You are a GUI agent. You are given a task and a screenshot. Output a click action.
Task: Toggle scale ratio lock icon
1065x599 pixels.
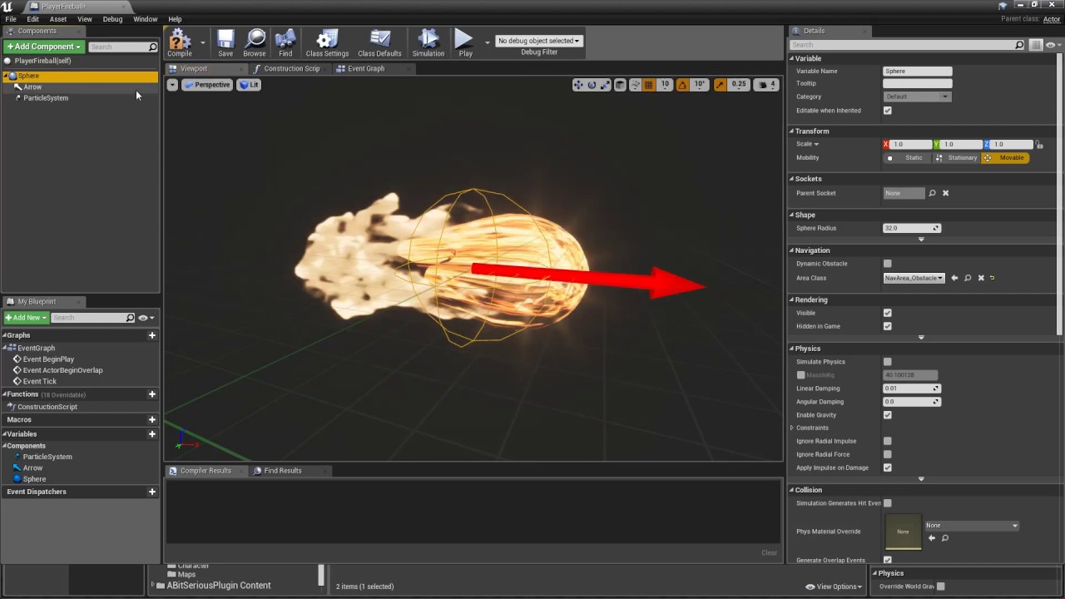click(1039, 145)
